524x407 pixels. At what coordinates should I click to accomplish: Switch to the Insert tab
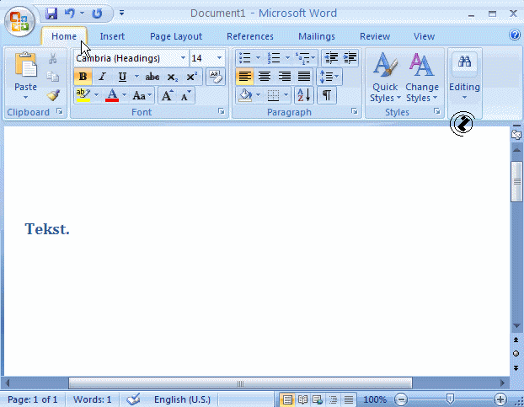pyautogui.click(x=112, y=36)
